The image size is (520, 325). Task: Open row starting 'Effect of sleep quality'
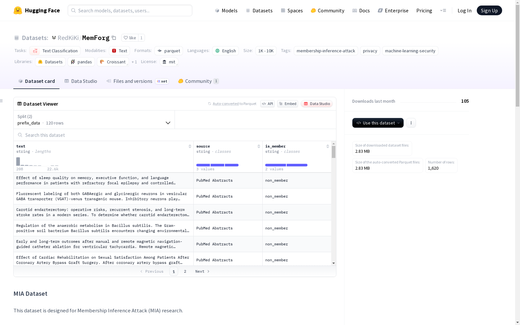click(172, 180)
